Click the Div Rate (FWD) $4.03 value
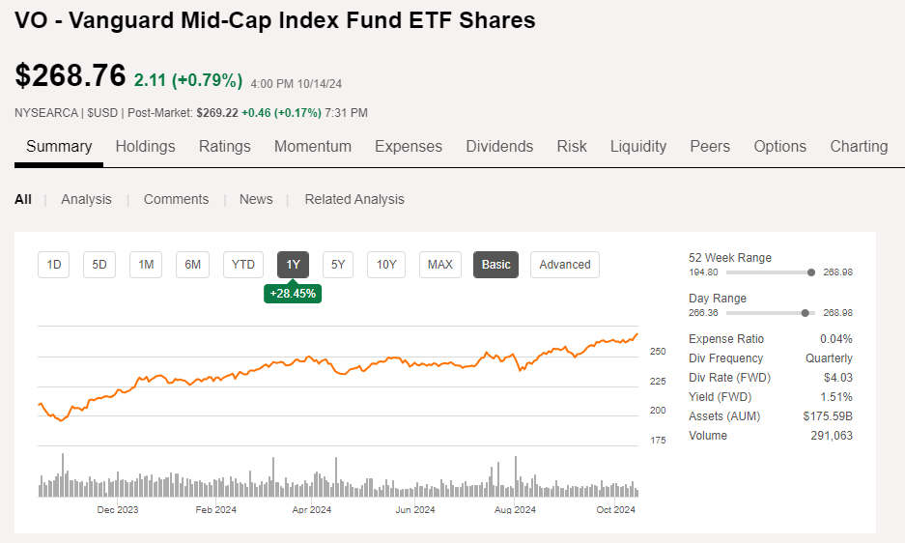 coord(838,378)
